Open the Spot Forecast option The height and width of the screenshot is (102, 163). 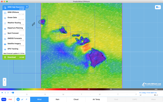pyautogui.click(x=14, y=34)
